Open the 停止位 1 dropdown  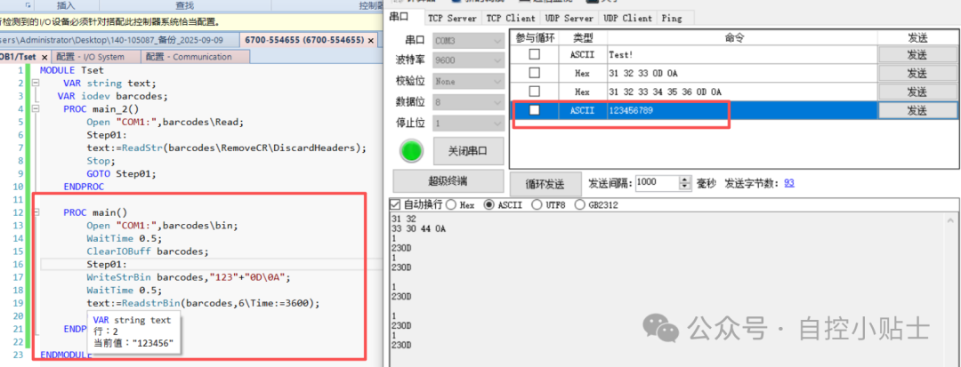point(468,123)
